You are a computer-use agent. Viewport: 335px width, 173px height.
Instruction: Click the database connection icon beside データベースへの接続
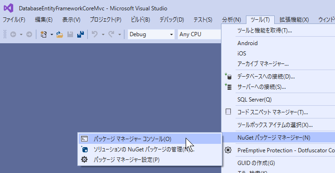pos(228,76)
